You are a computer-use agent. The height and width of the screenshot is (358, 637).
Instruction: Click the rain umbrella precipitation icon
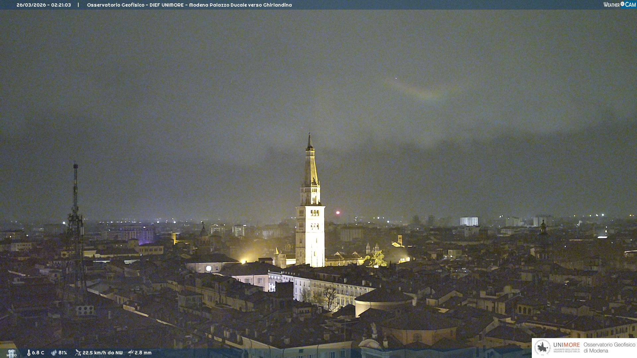[131, 353]
